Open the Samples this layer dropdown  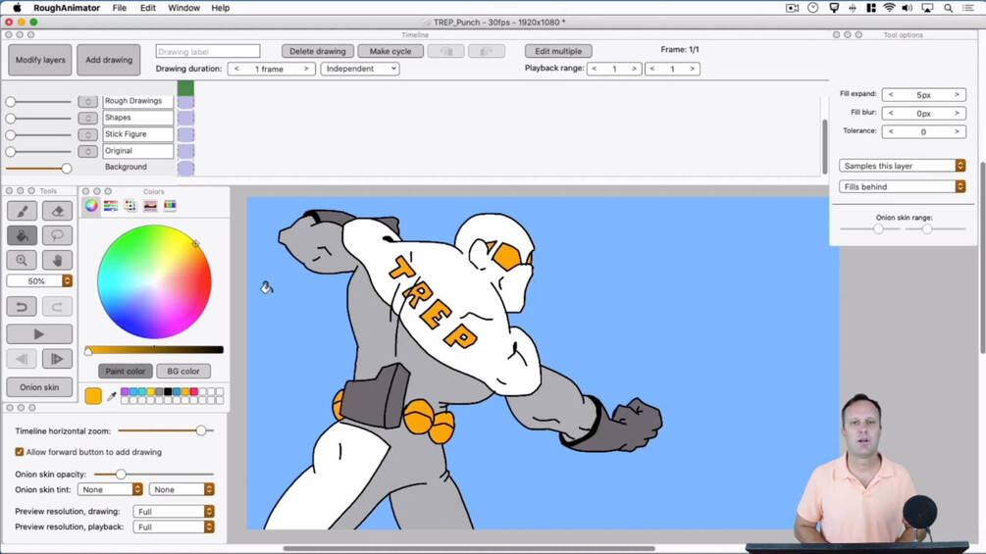tap(902, 166)
